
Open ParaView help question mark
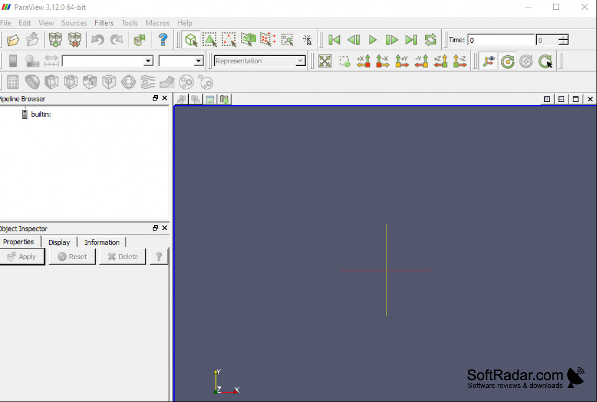pos(163,40)
